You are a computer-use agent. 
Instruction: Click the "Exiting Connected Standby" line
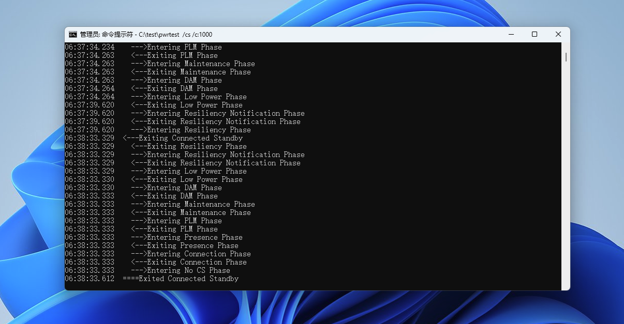point(182,138)
